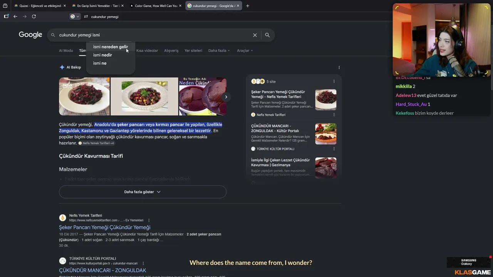Image resolution: width=493 pixels, height=277 pixels.
Task: Open options for Nefis Yemek Tarifleri source card
Action: point(334,115)
